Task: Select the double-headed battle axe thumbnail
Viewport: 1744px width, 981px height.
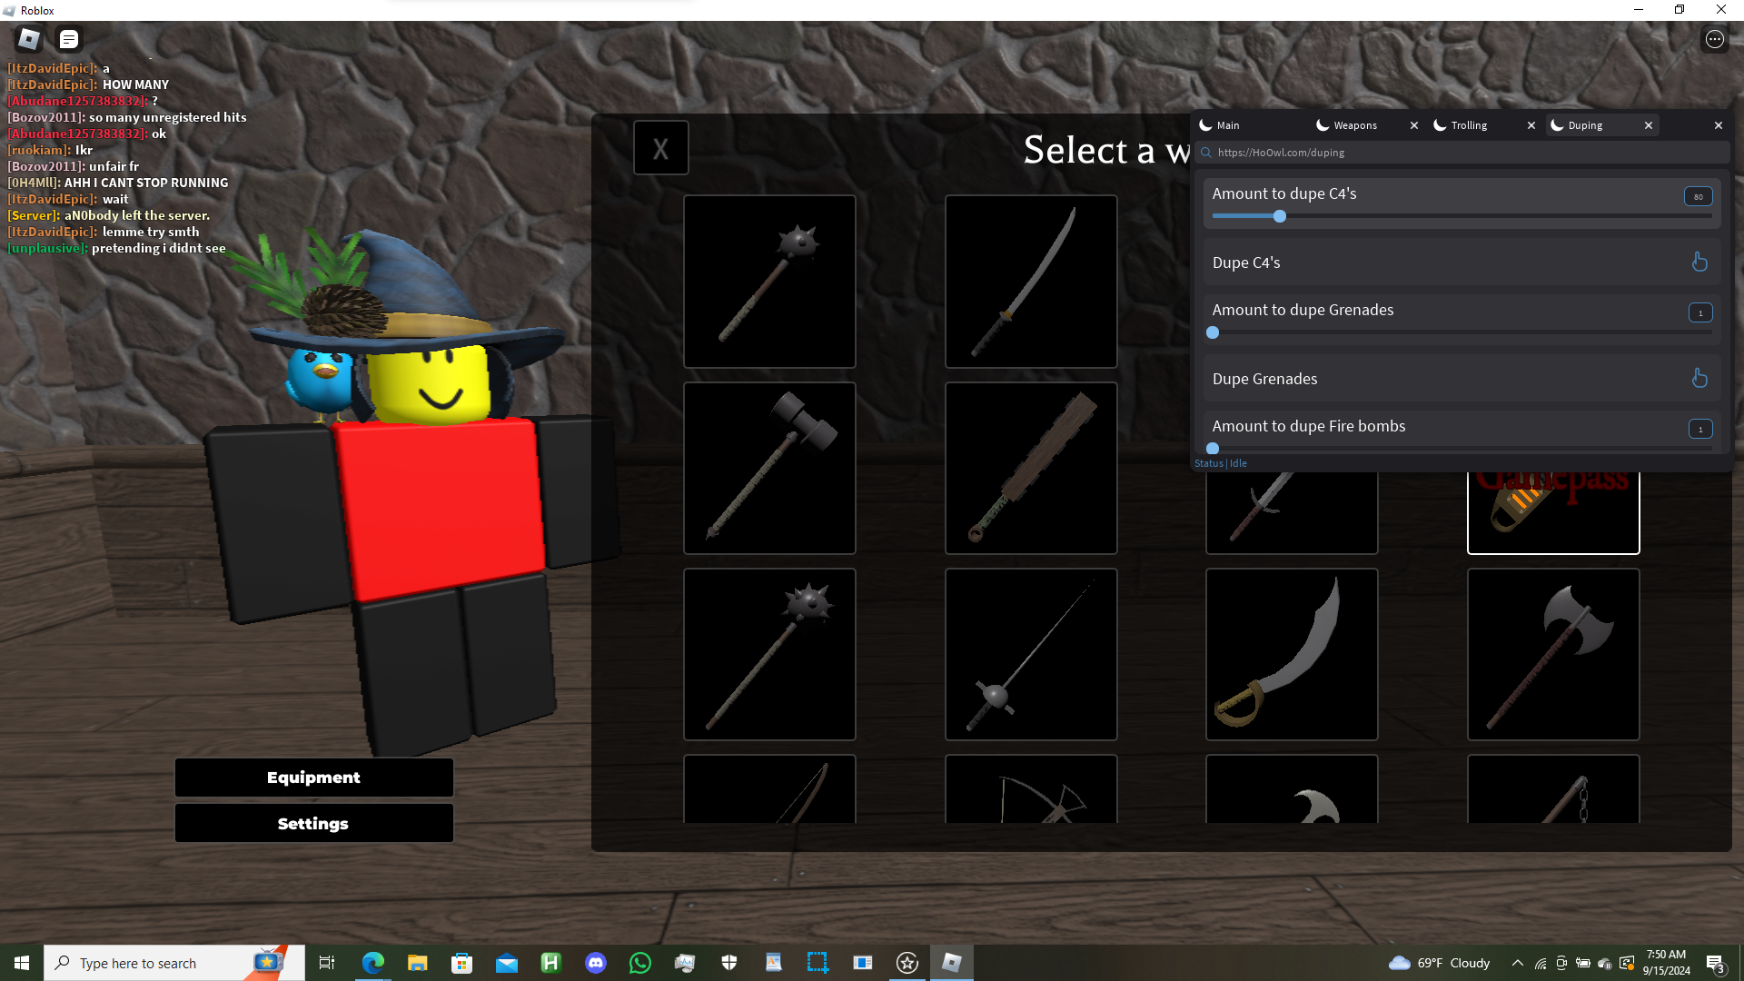Action: [x=1553, y=654]
